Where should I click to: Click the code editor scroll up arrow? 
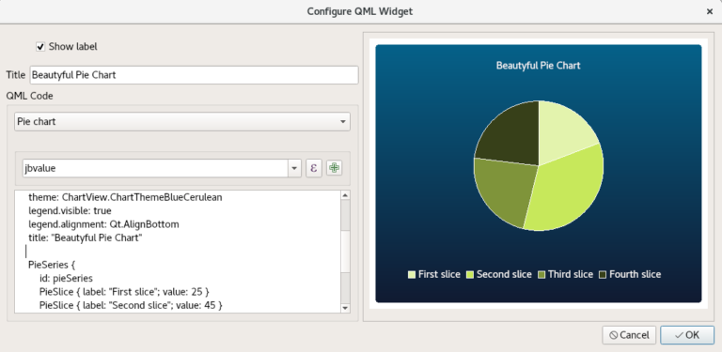pyautogui.click(x=345, y=195)
